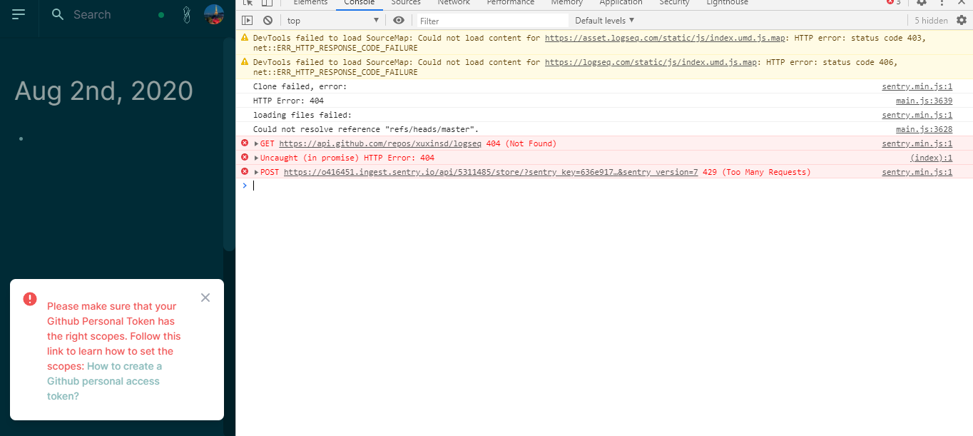
Task: Open the user avatar menu
Action: [x=214, y=14]
